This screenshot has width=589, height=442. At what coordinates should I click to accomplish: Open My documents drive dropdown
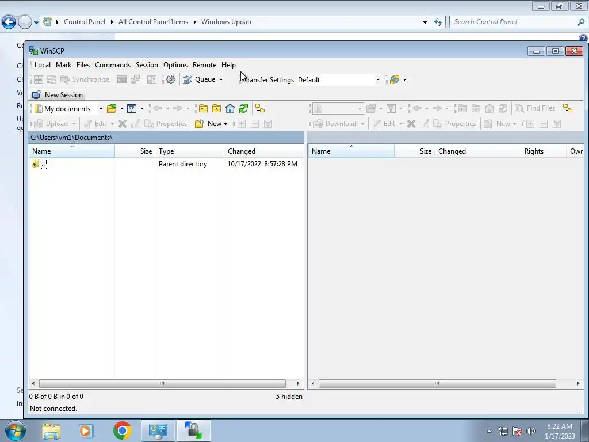click(x=101, y=109)
